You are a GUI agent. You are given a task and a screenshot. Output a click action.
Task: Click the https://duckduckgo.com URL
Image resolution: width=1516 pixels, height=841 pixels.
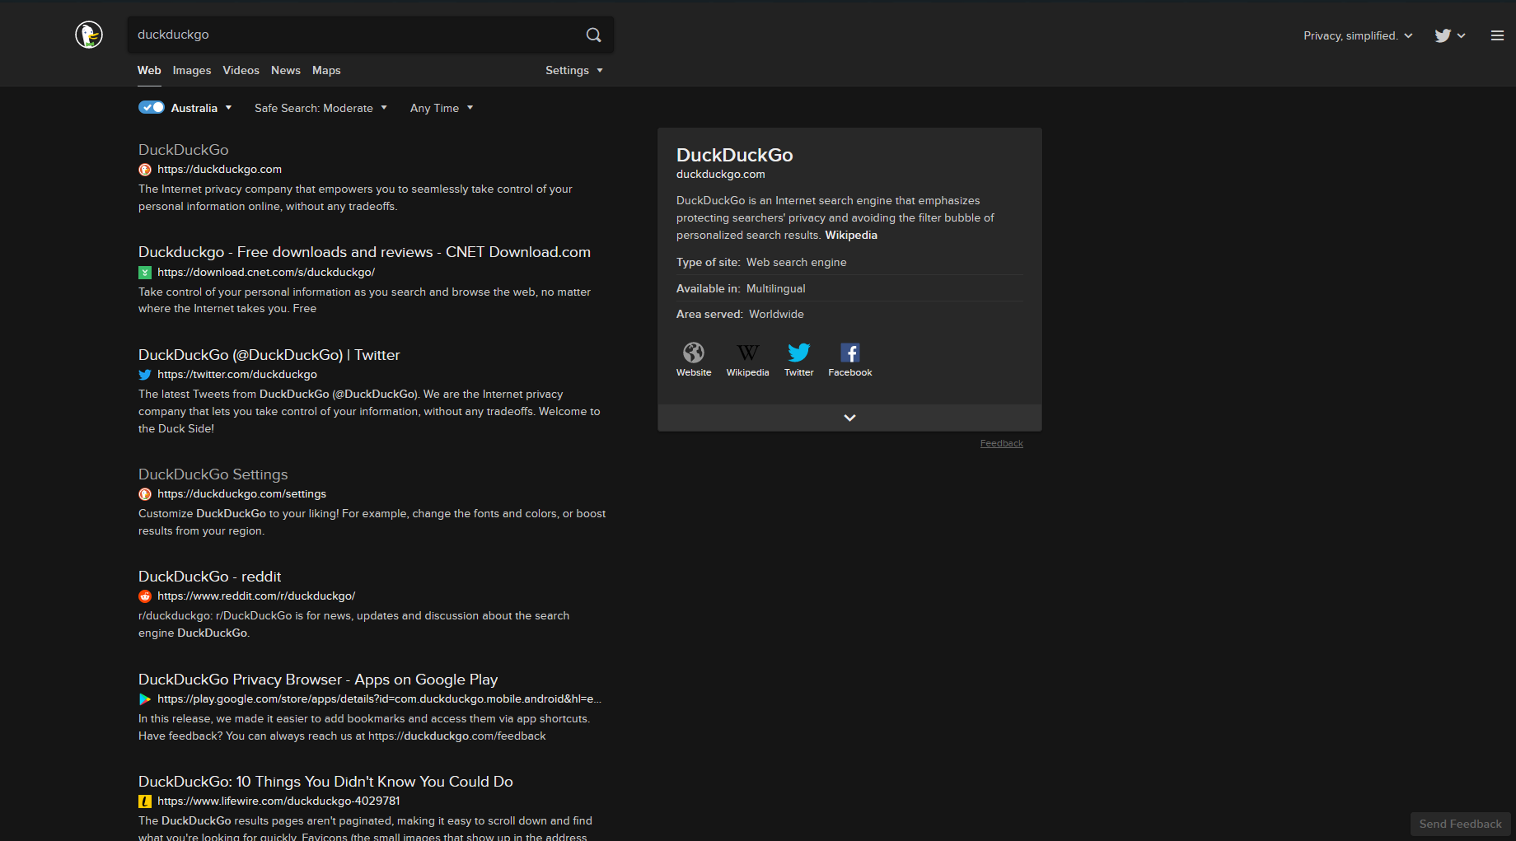click(220, 169)
